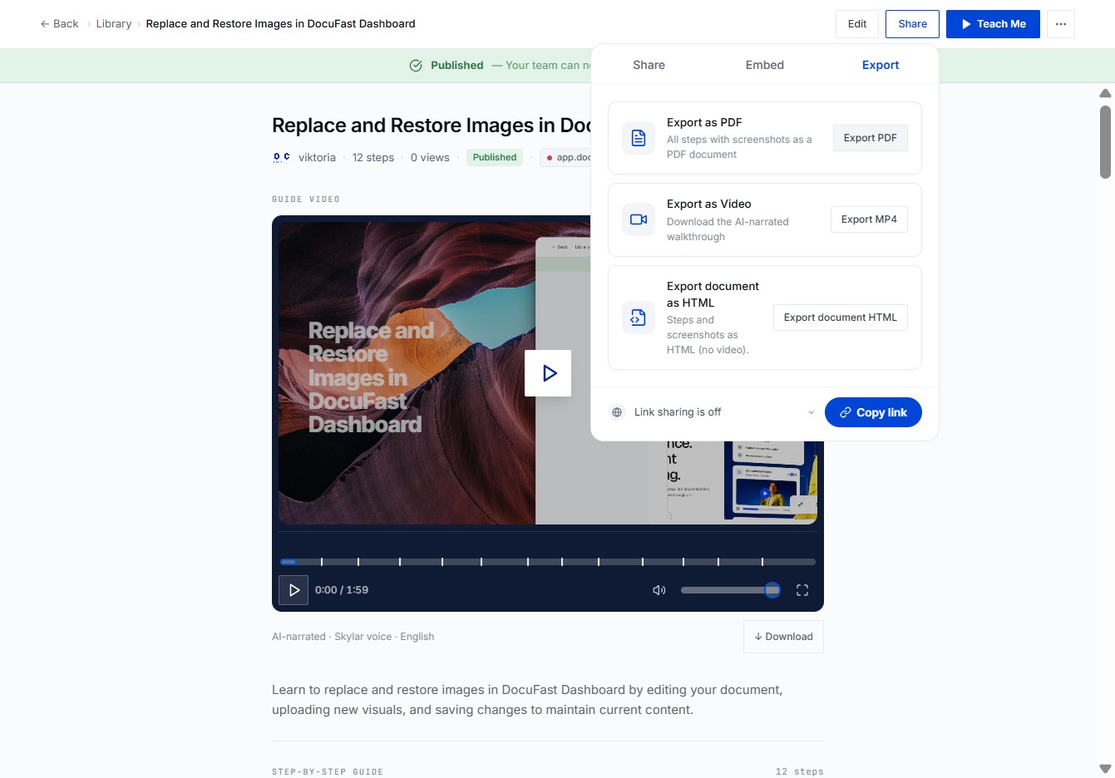The height and width of the screenshot is (778, 1115).
Task: Click the breadcrumb guide title text
Action: 280,24
